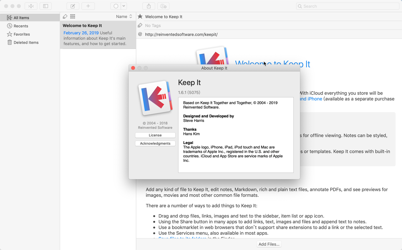Close the About Keep It dialog
This screenshot has height=250, width=402.
(x=133, y=68)
